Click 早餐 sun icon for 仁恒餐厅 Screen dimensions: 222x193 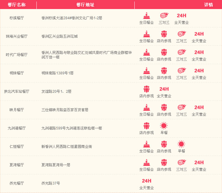[181, 144]
